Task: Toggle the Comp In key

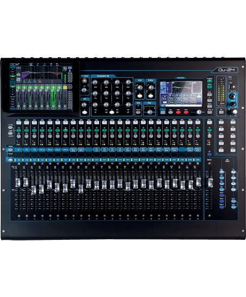Action: pos(151,95)
